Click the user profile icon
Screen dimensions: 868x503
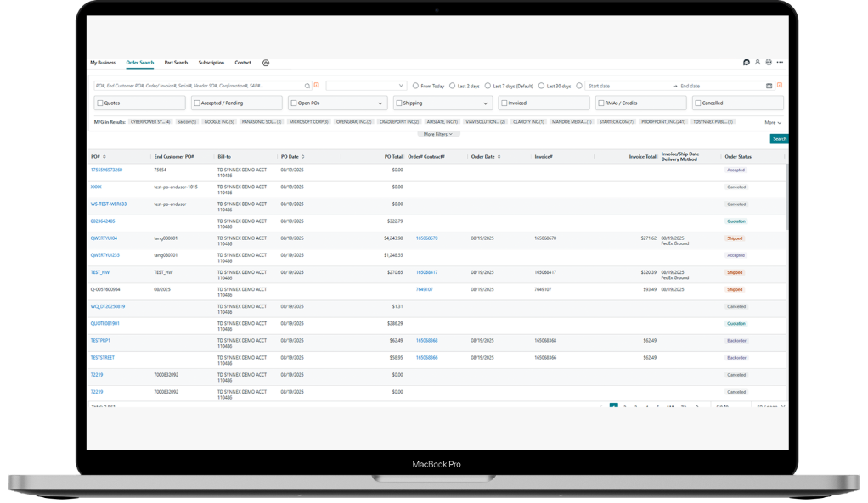pos(758,63)
